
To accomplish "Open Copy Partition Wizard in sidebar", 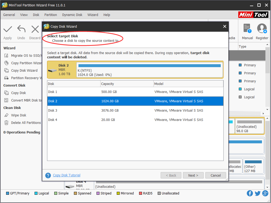I will tap(23, 63).
